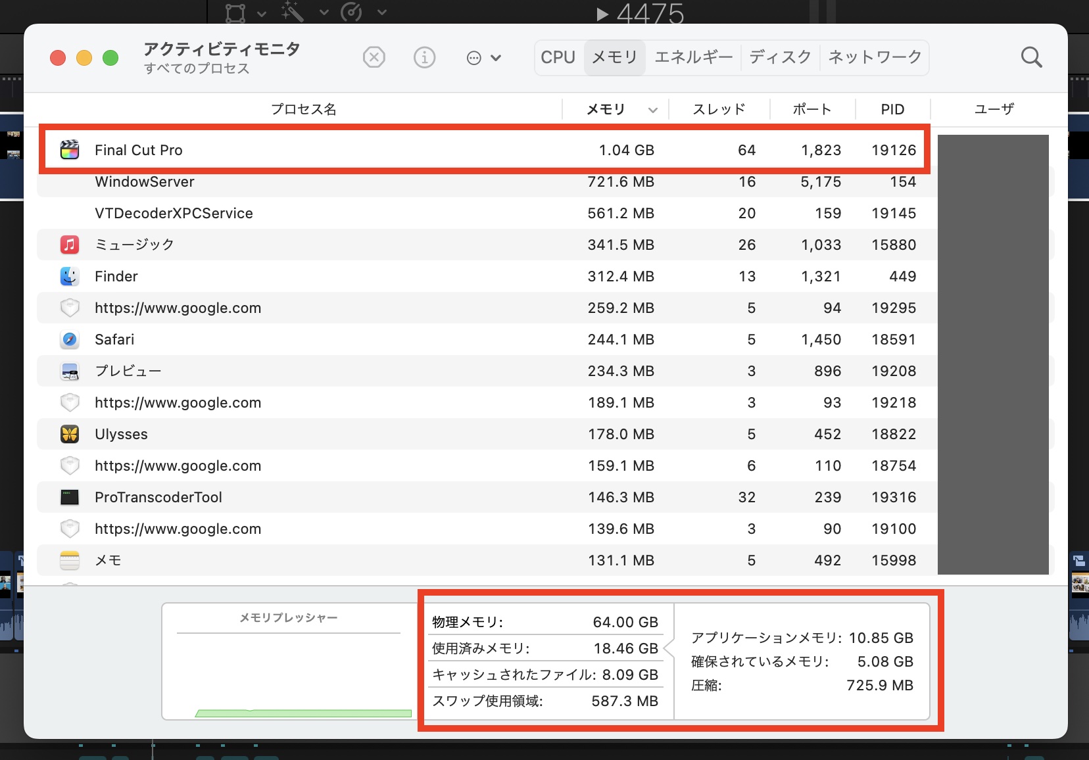Open the ネットワーク tab
The width and height of the screenshot is (1089, 760).
point(875,58)
